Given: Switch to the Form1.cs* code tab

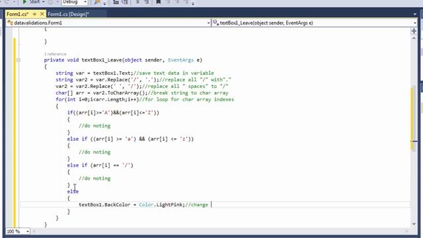Looking at the screenshot, I should [x=18, y=14].
